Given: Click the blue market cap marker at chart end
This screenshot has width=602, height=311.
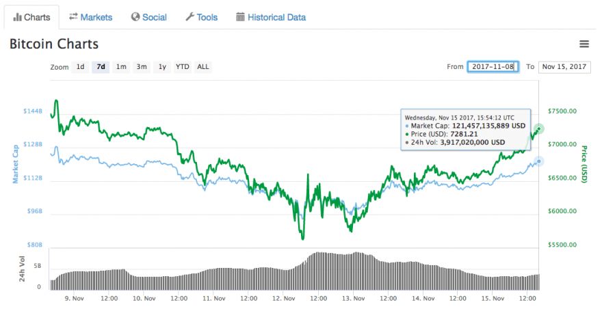Looking at the screenshot, I should (539, 161).
